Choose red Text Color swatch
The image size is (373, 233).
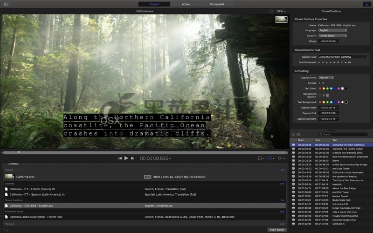[320, 89]
